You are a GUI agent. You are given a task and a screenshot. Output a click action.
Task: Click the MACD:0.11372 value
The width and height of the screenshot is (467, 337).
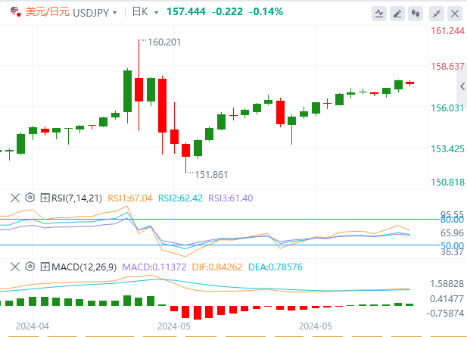(154, 267)
